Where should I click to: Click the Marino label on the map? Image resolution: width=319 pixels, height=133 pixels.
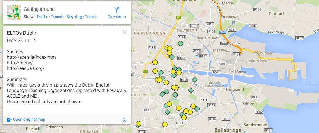(228, 3)
